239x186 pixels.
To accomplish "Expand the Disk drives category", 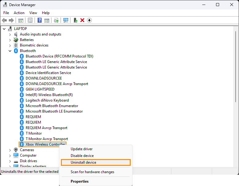I will click(10, 161).
